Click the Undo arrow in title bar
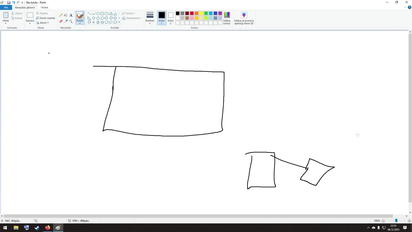 [x=14, y=2]
